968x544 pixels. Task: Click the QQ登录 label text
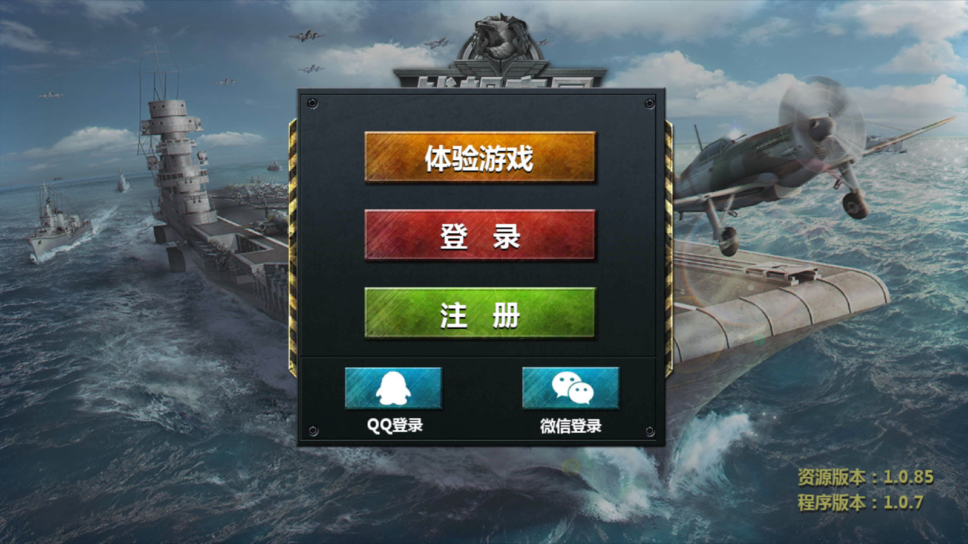tap(394, 426)
